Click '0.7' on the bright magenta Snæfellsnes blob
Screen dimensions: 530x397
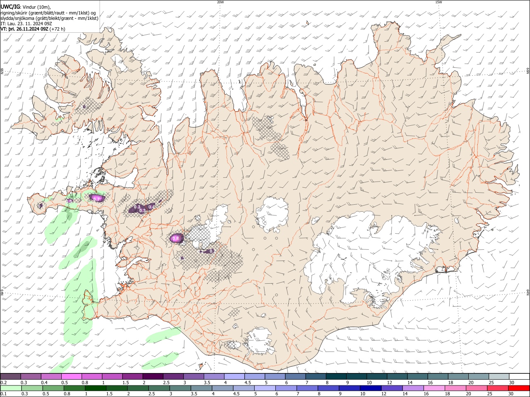[x=96, y=199]
